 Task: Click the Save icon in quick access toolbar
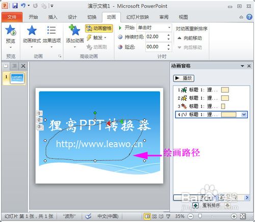[x=15, y=6]
